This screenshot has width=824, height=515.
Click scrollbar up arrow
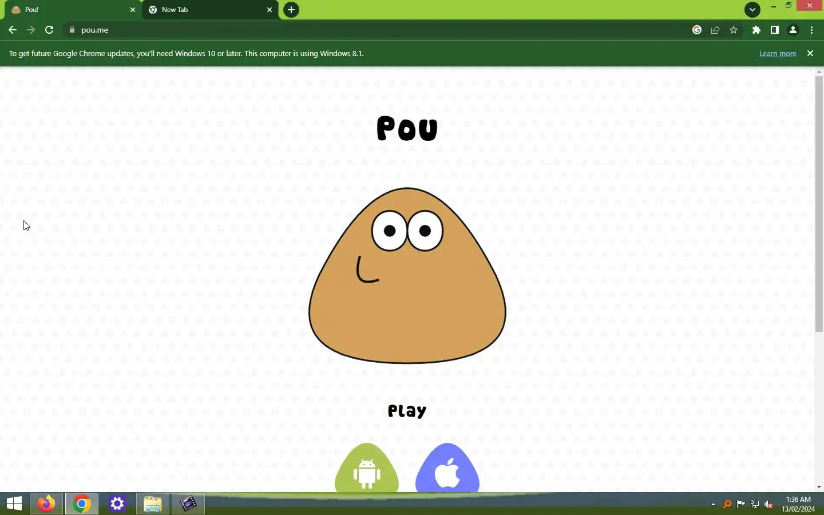pos(819,72)
